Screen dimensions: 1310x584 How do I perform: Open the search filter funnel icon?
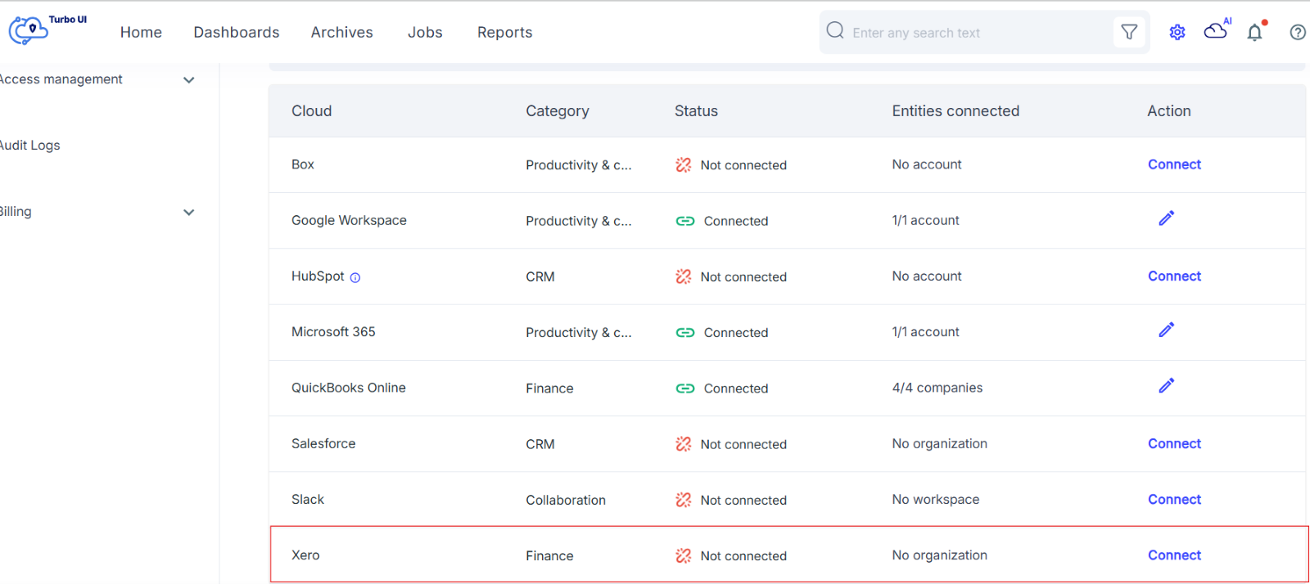1129,32
